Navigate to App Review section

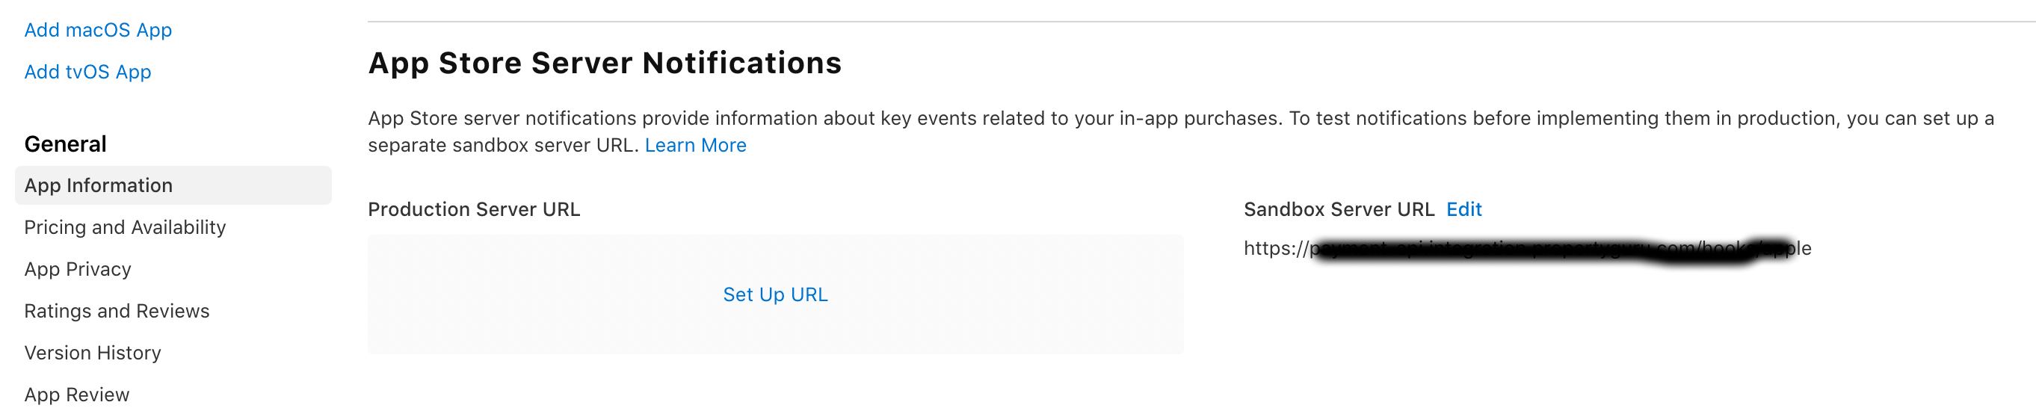(77, 395)
